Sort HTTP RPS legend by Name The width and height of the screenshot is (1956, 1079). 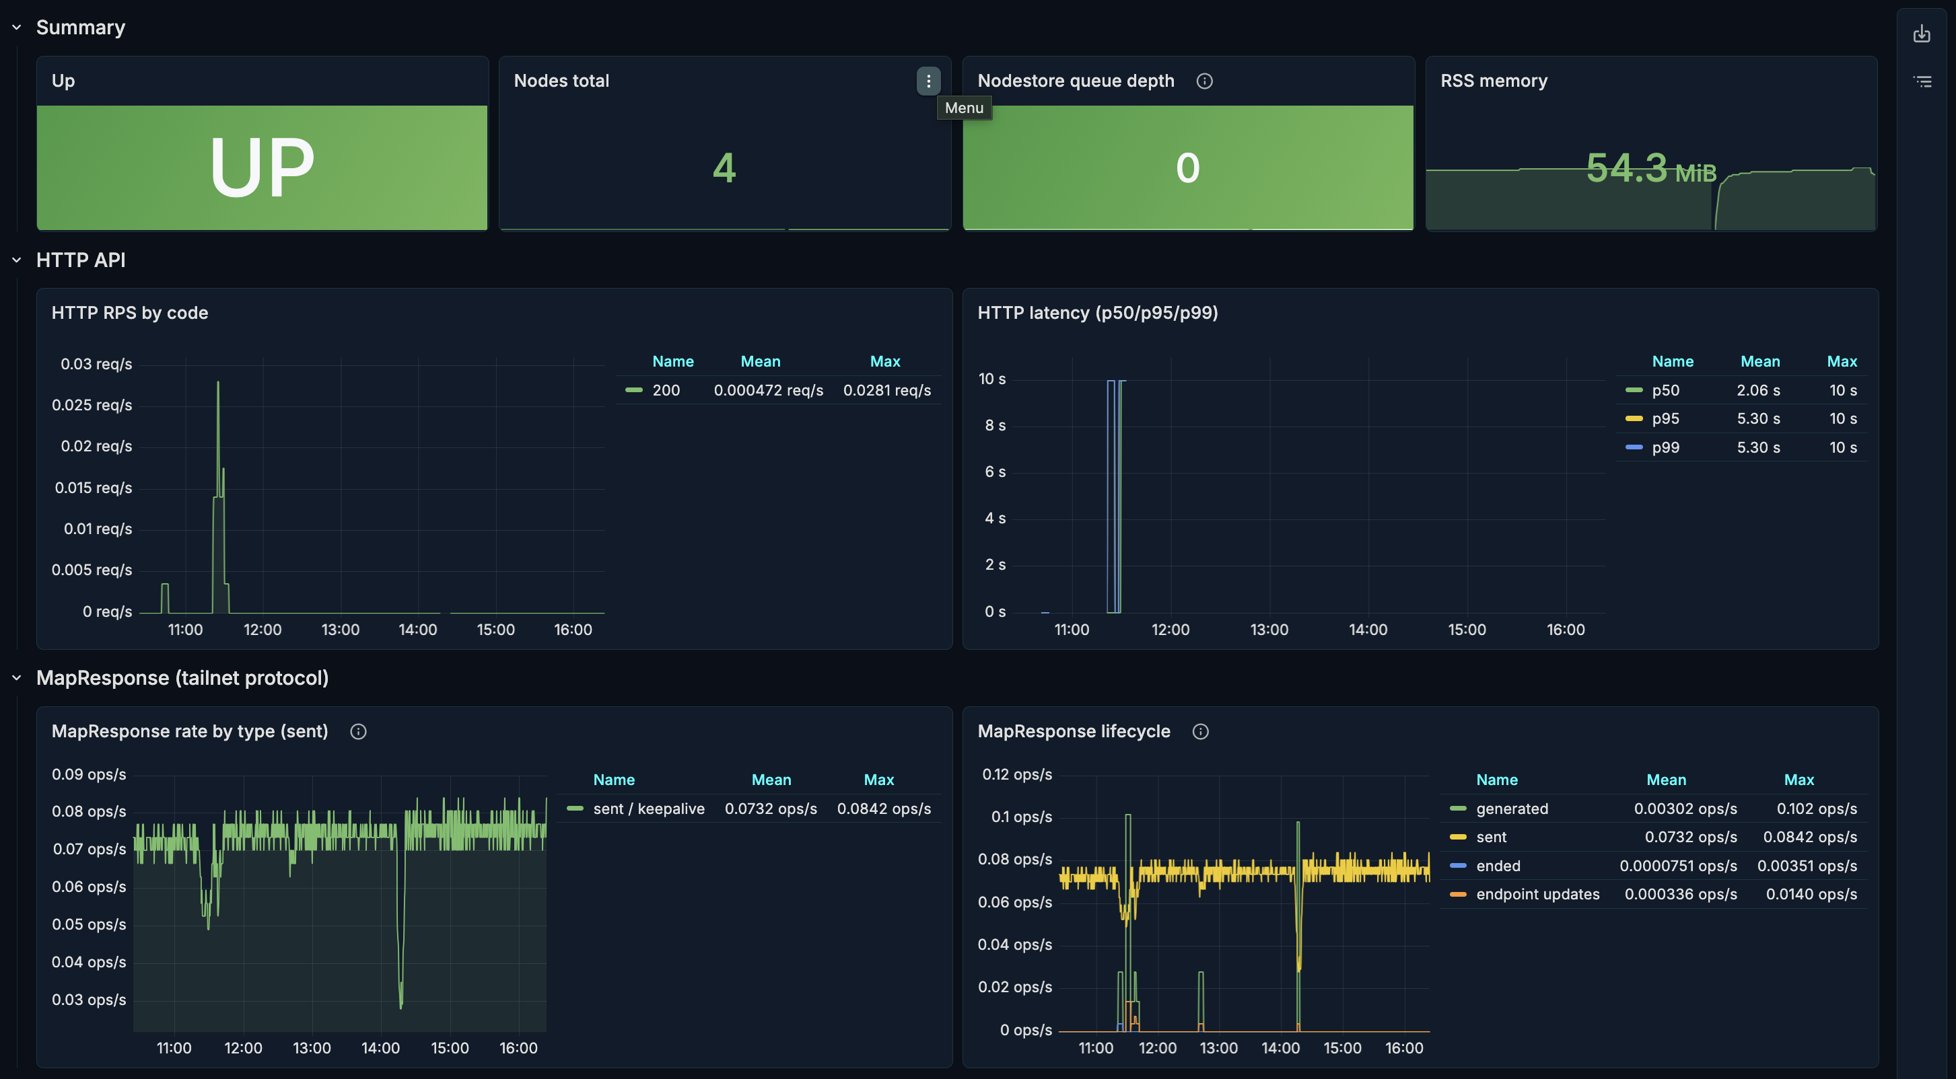click(x=673, y=362)
